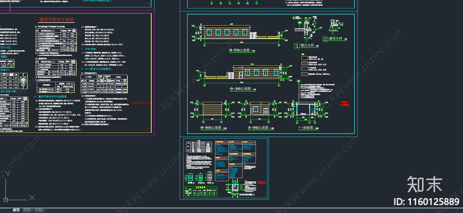Select the empty white legend box

tap(305, 68)
